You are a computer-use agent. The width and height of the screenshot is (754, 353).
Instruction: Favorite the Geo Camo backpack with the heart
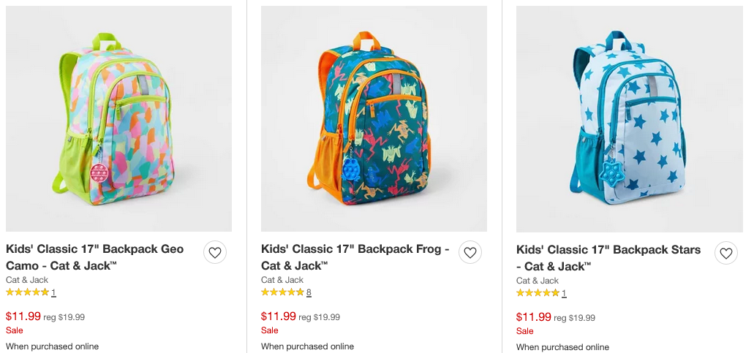click(x=214, y=253)
